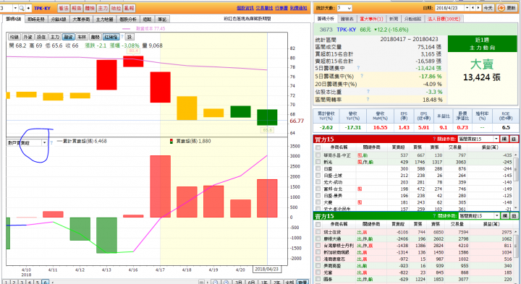The image size is (521, 284).
Task: Open the 散戶買賣超 indicator dropdown
Action: point(44,142)
